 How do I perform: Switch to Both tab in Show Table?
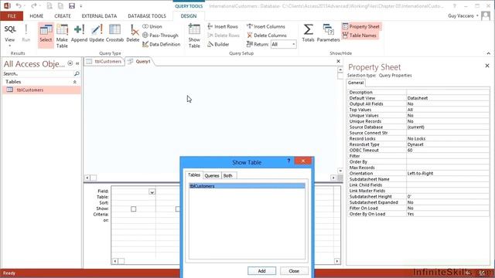[228, 175]
